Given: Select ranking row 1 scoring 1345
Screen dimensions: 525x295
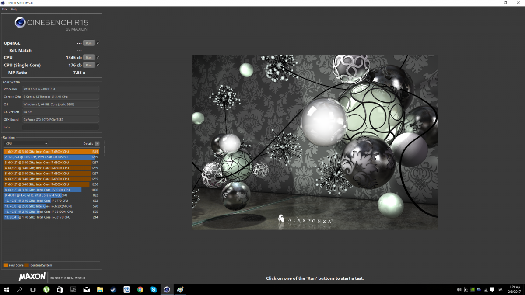Looking at the screenshot, I should click(x=52, y=152).
